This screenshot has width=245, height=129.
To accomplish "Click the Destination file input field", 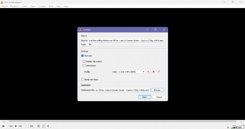I will (123, 90).
